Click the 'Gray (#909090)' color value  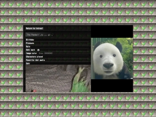point(46,53)
